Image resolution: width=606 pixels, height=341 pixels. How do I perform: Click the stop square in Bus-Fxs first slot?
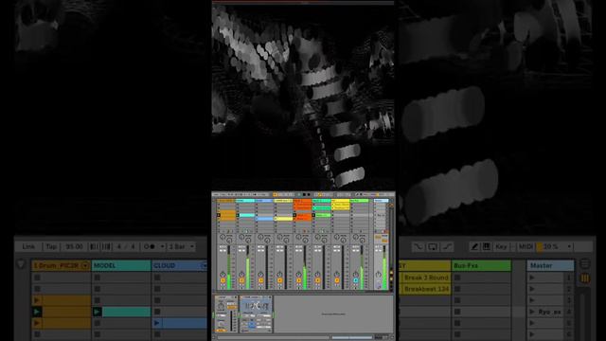[457, 278]
